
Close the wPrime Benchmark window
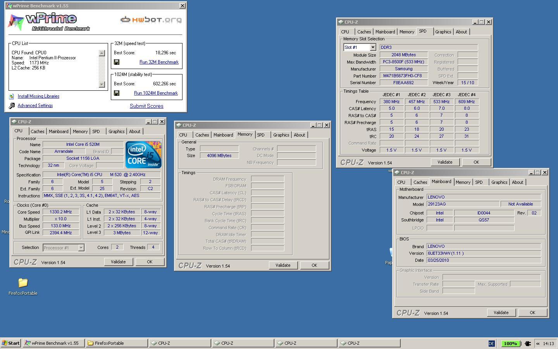[183, 6]
